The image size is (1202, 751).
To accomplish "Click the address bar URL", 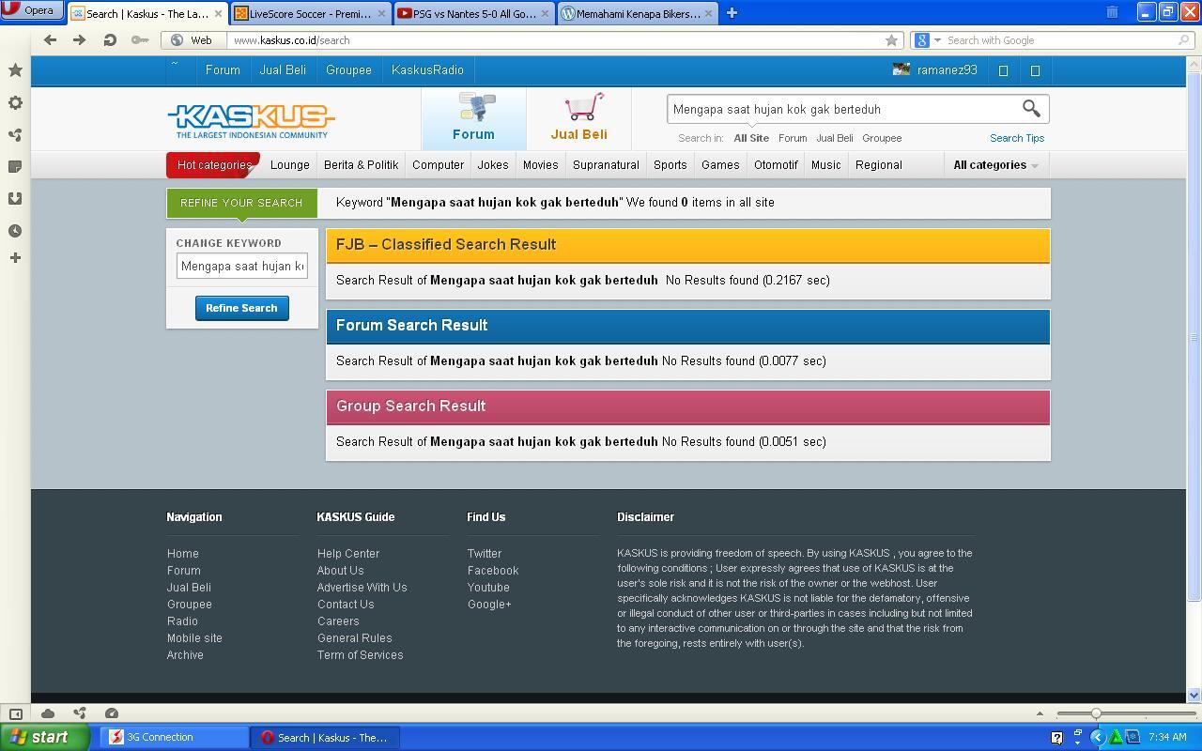I will [291, 40].
